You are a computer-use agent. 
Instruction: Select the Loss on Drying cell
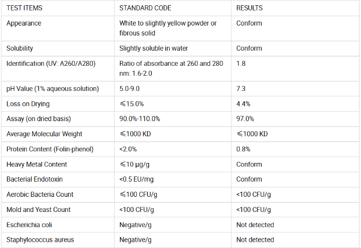tap(28, 104)
